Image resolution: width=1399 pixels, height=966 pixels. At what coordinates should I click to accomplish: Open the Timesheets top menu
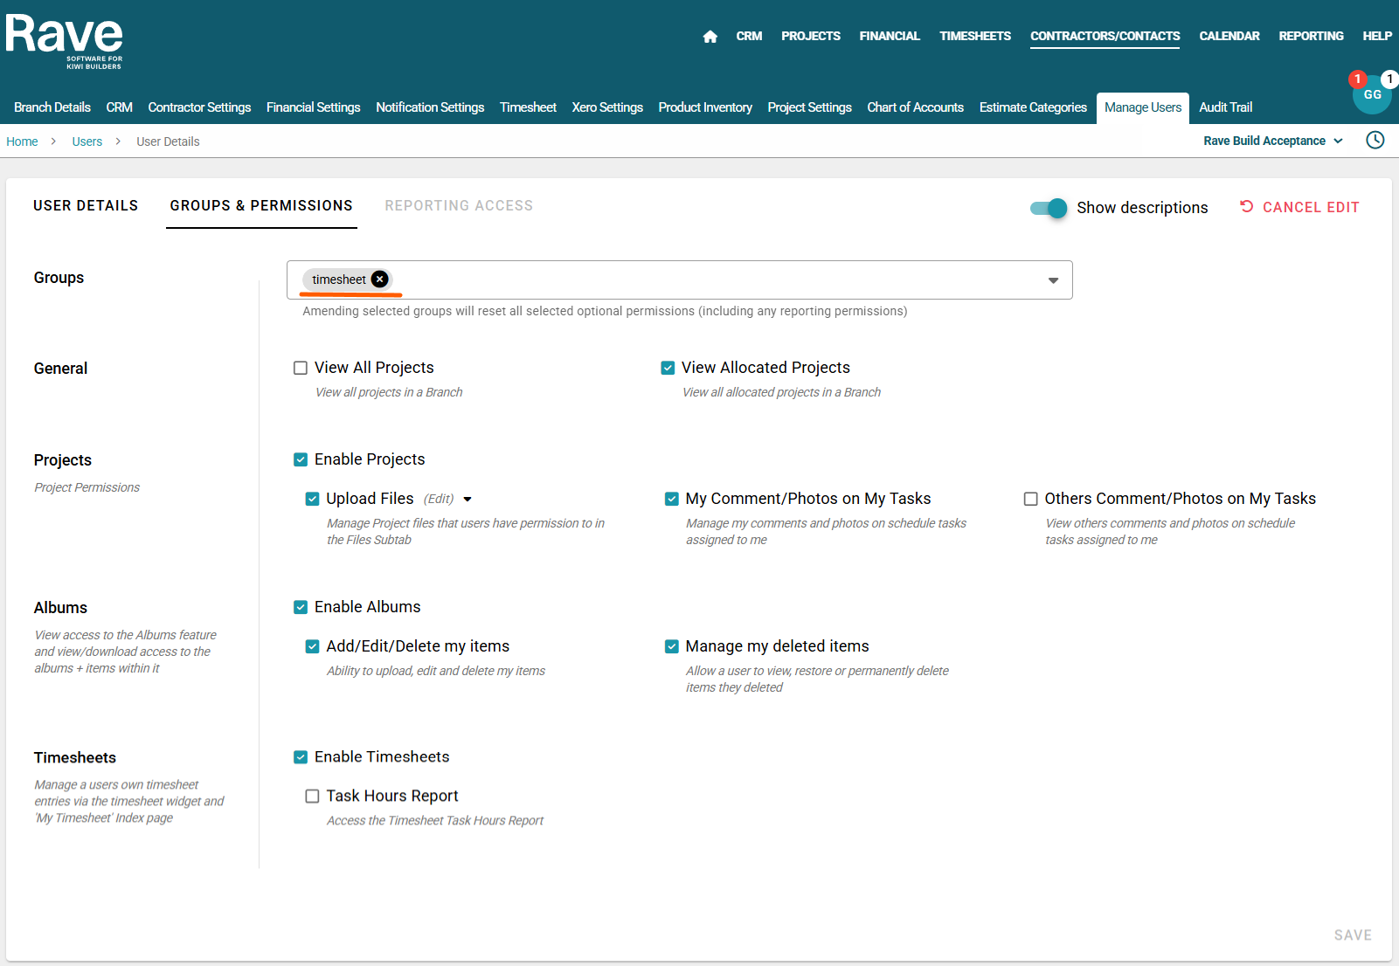tap(975, 36)
